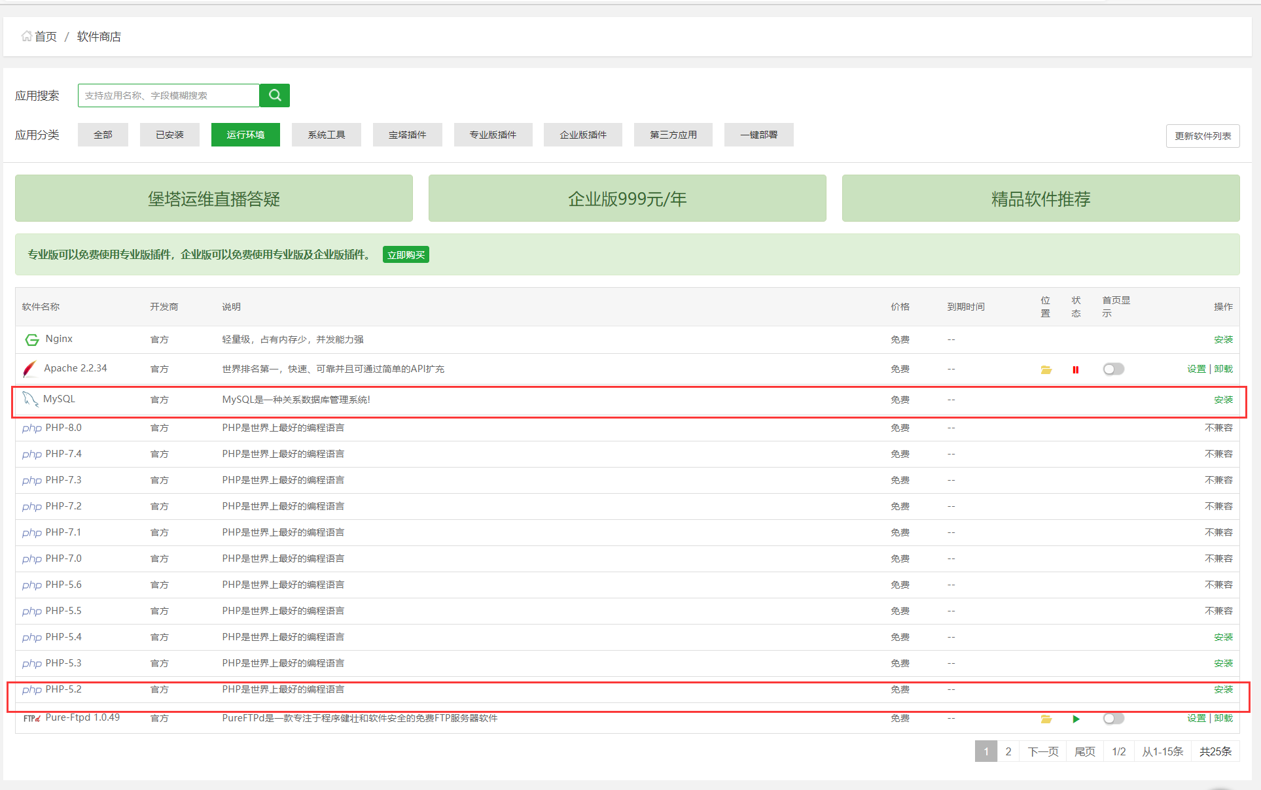Click 下一页 pagination button

click(x=1043, y=751)
